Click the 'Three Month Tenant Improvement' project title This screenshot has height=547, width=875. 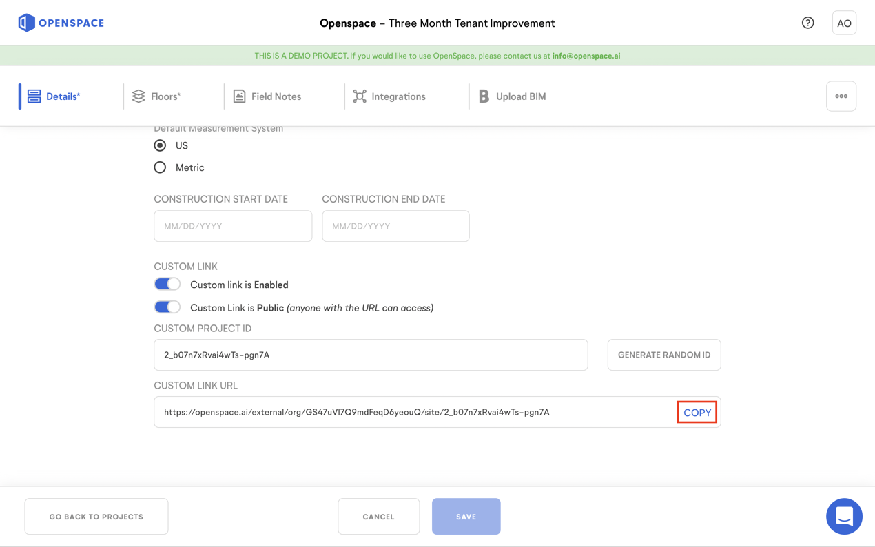tap(471, 23)
